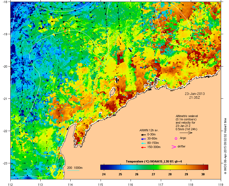Click the cyan 200 1000m isobath line sample

pos(73,170)
